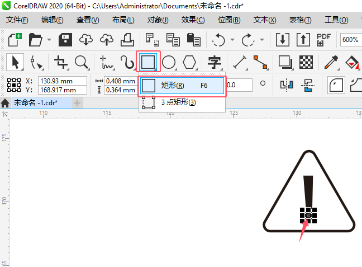Select the Freehand drawing tool
The height and width of the screenshot is (267, 362).
pyautogui.click(x=107, y=62)
